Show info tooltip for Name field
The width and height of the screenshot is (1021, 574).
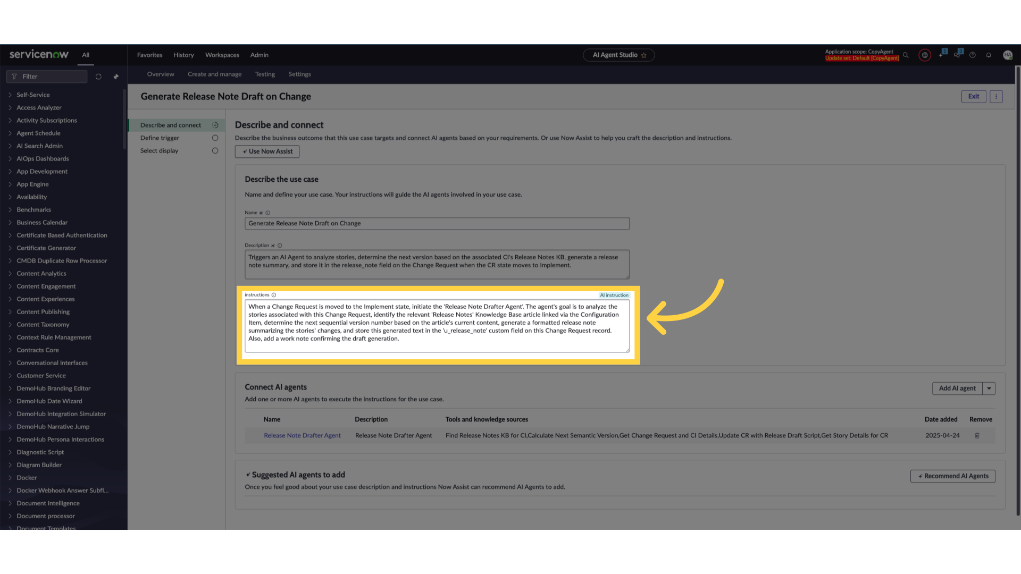pyautogui.click(x=267, y=213)
